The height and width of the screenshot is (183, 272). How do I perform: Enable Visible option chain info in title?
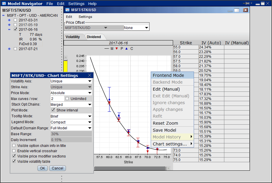pos(14,145)
